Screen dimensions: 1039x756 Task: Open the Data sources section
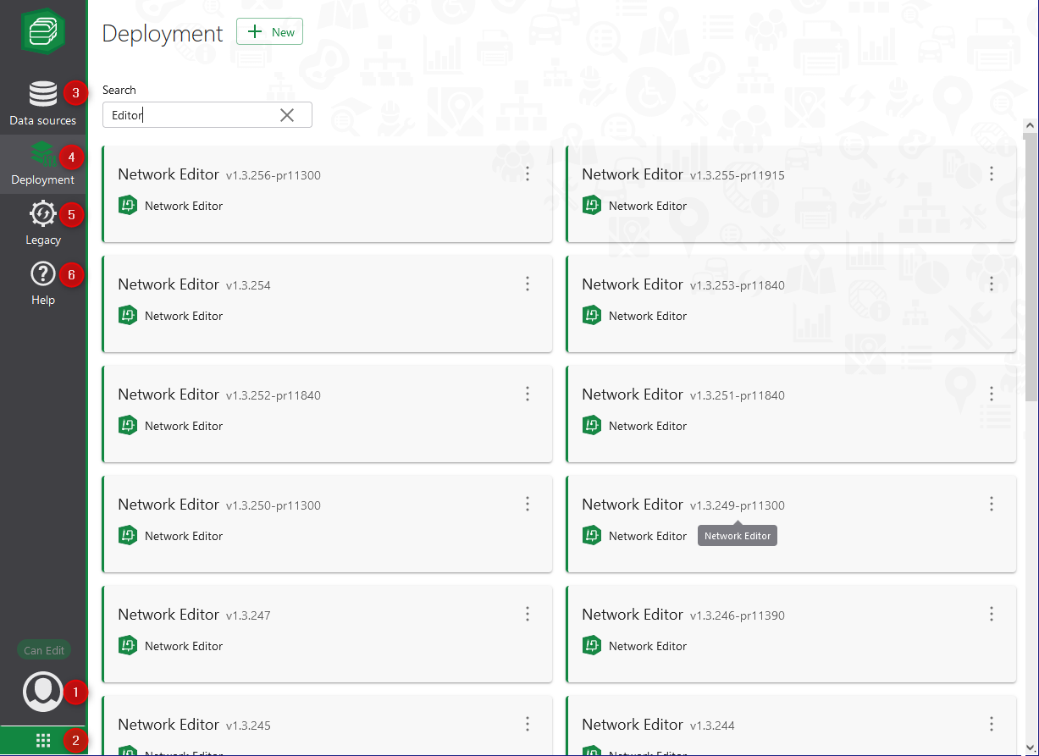click(x=42, y=103)
